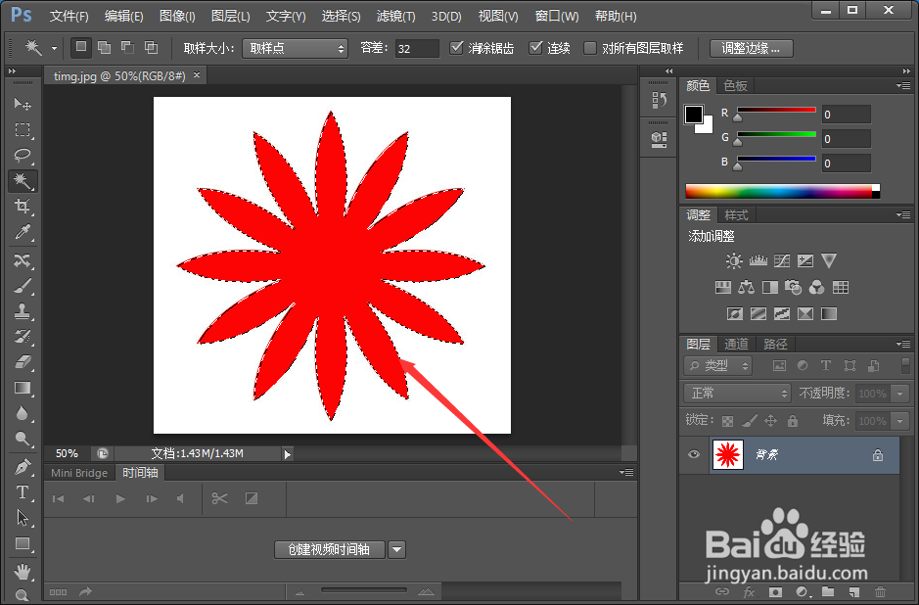
Task: Hide the 背景 layer visibility eye
Action: [x=694, y=454]
